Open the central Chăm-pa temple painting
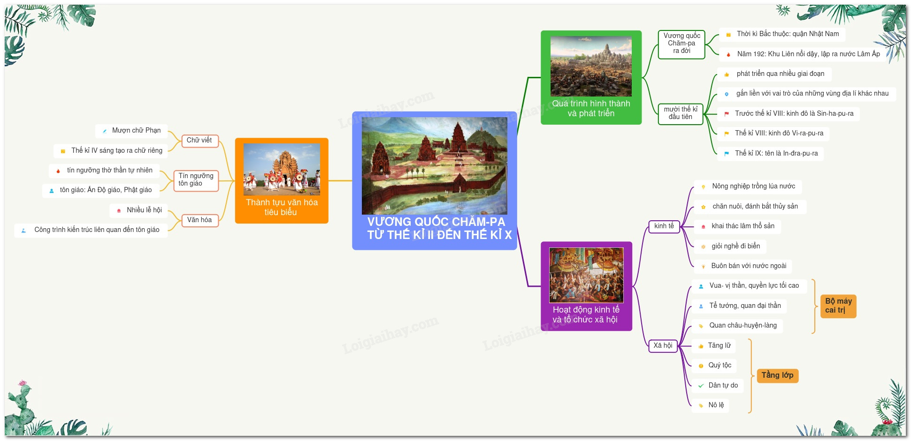 point(434,165)
